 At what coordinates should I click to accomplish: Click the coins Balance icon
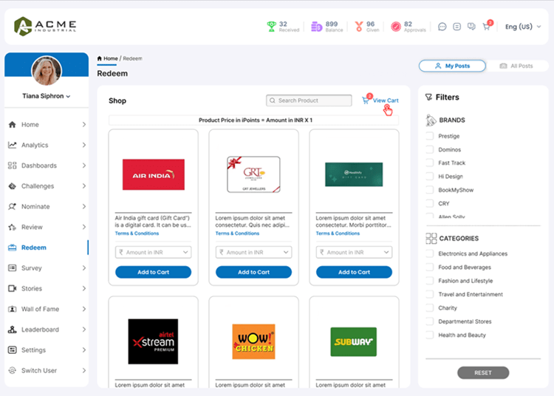coord(317,26)
